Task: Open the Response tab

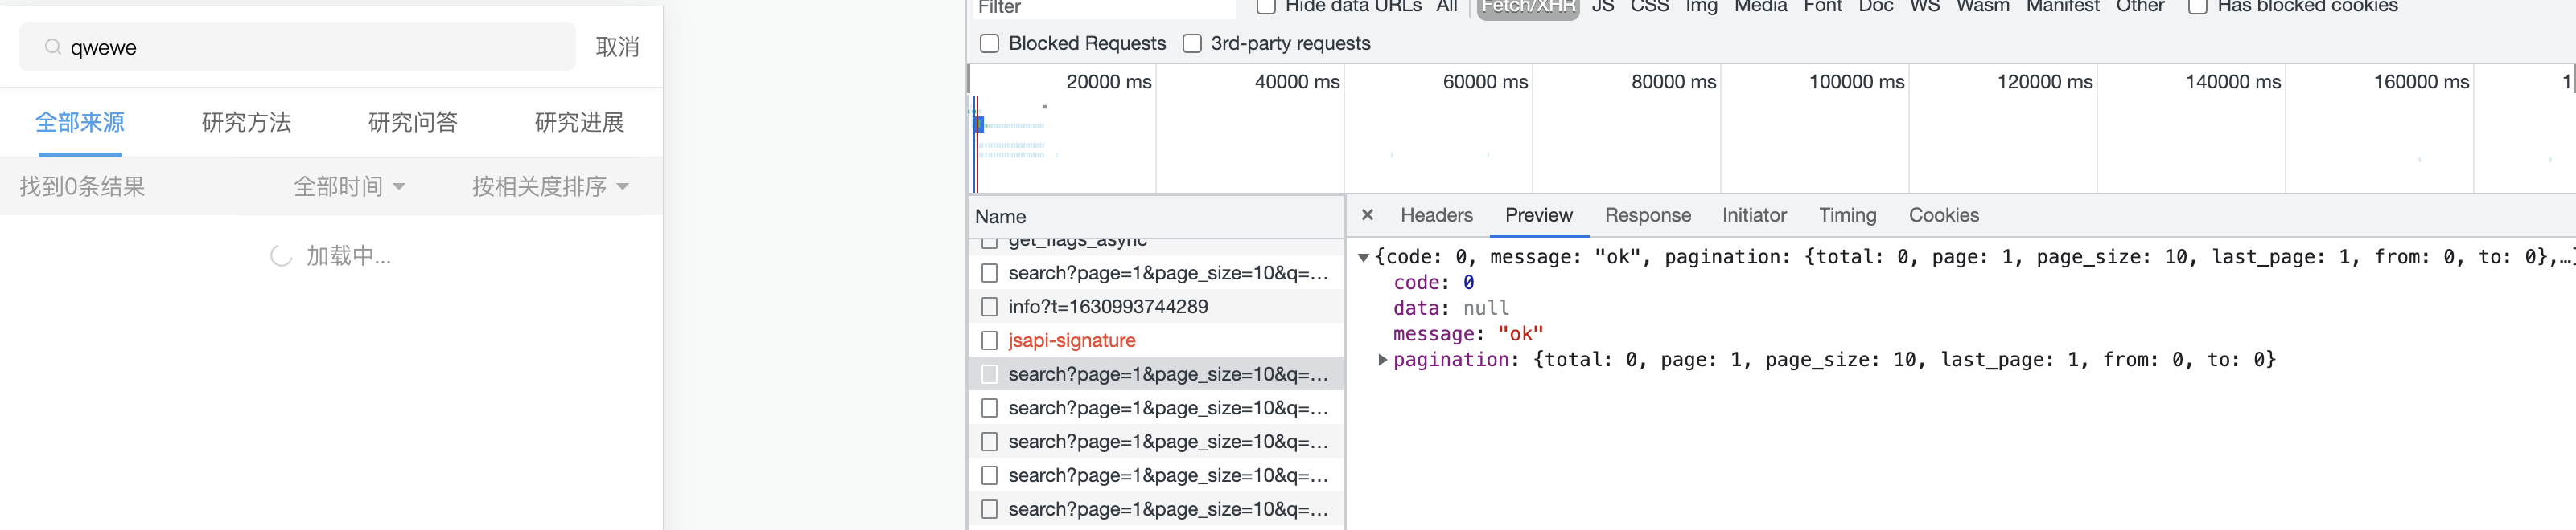Action: click(1647, 214)
